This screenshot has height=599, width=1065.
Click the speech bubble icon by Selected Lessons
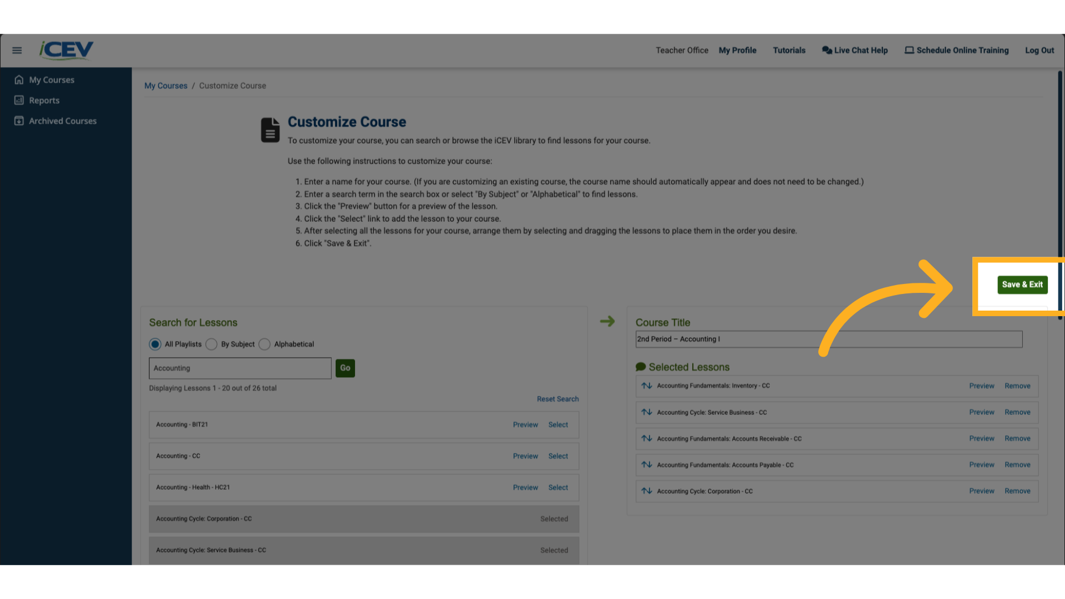pyautogui.click(x=642, y=366)
